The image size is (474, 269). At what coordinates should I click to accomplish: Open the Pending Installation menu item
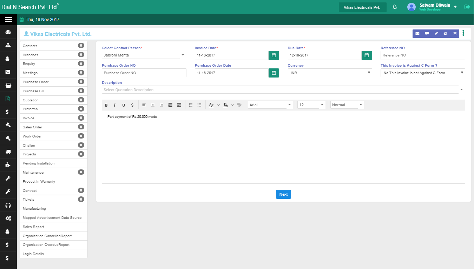coord(54,163)
